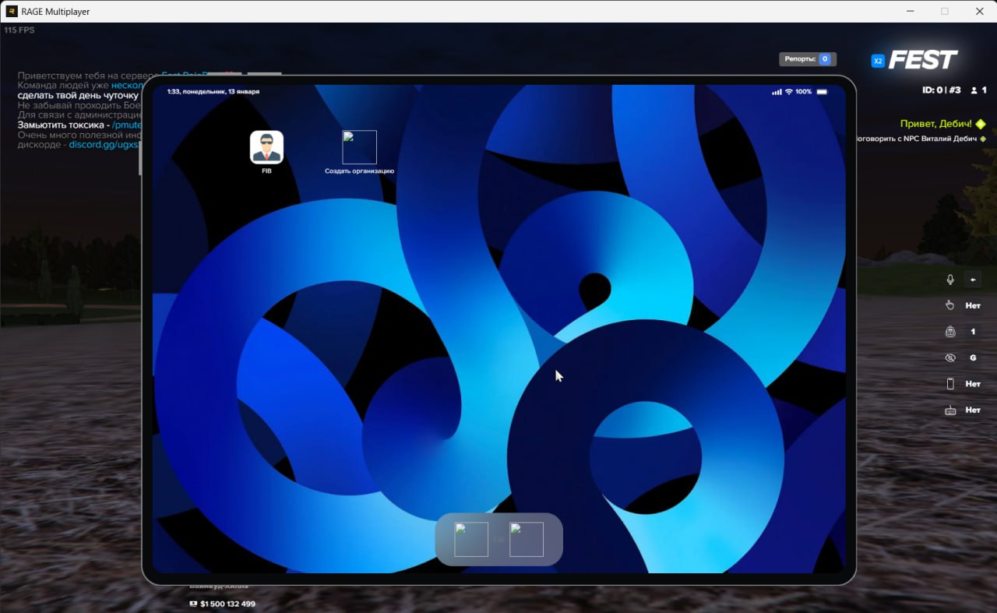This screenshot has height=613, width=997.
Task: Open the Создать организацию app icon
Action: [359, 147]
